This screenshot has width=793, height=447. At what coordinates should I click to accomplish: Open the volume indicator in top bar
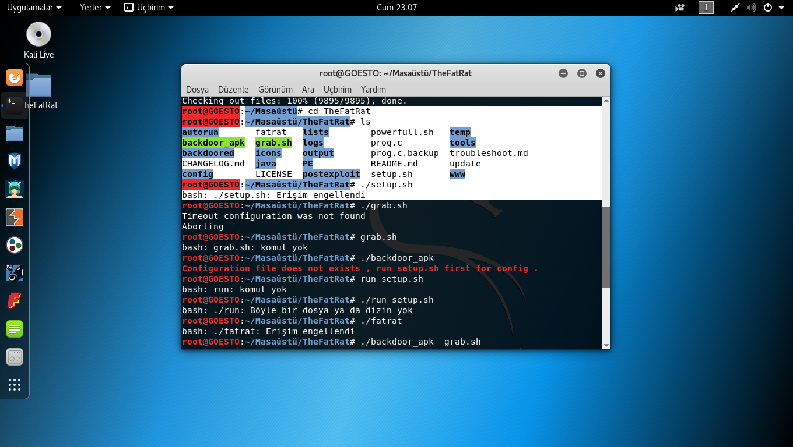click(752, 8)
